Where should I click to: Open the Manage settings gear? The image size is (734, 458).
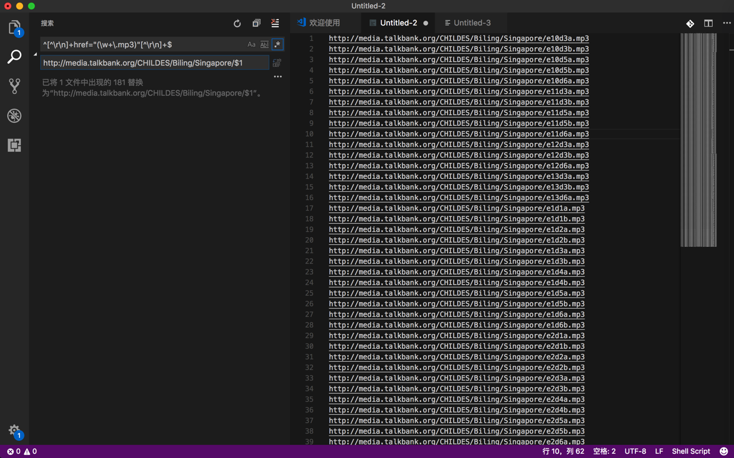(14, 431)
